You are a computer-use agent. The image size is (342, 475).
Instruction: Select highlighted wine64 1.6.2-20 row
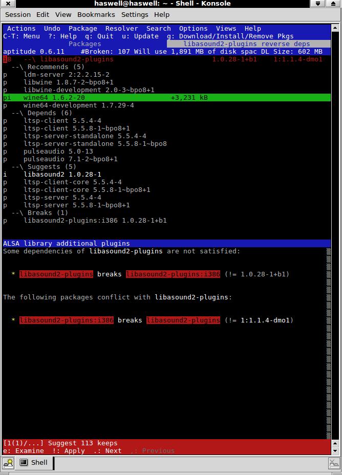[x=166, y=98]
